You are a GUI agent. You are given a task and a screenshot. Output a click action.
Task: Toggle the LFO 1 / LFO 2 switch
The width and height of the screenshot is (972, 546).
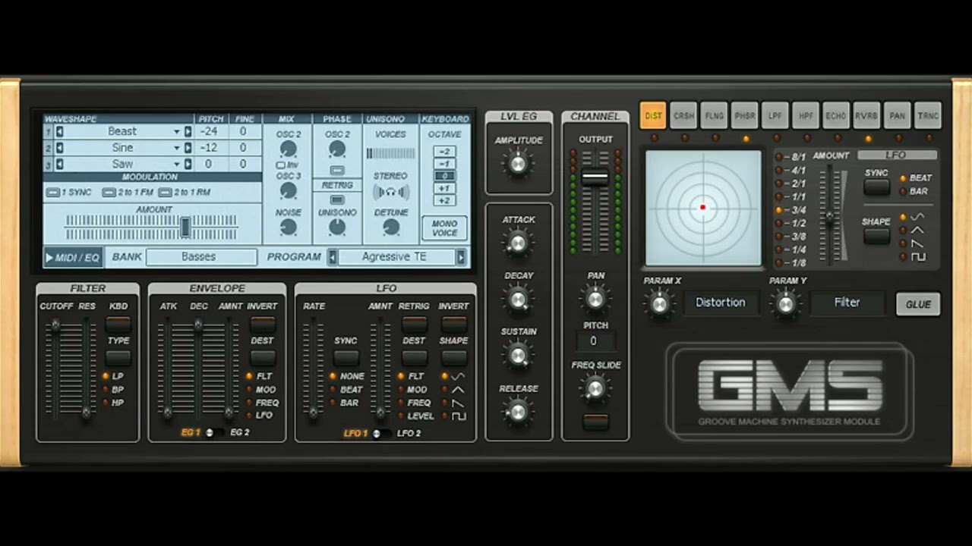coord(381,434)
